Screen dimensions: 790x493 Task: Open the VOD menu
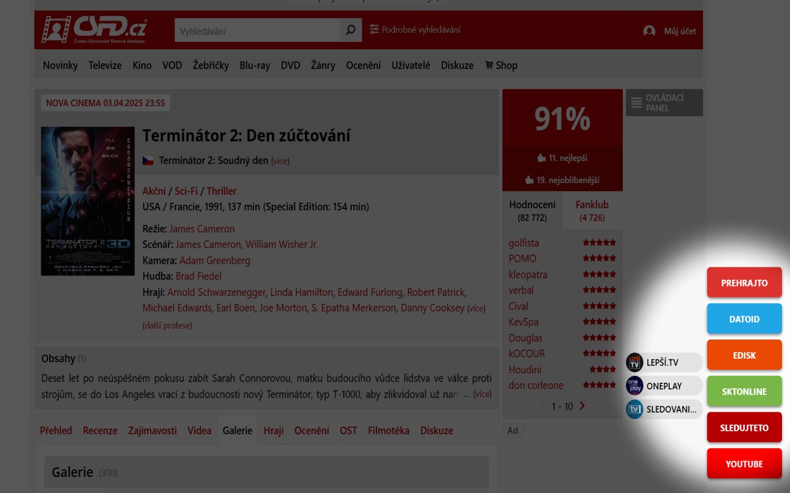172,65
